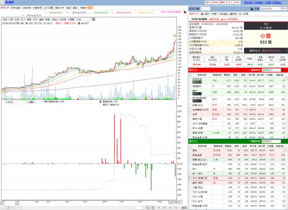Click the red 主力 button in top bar
This screenshot has width=288, height=210.
click(230, 3)
